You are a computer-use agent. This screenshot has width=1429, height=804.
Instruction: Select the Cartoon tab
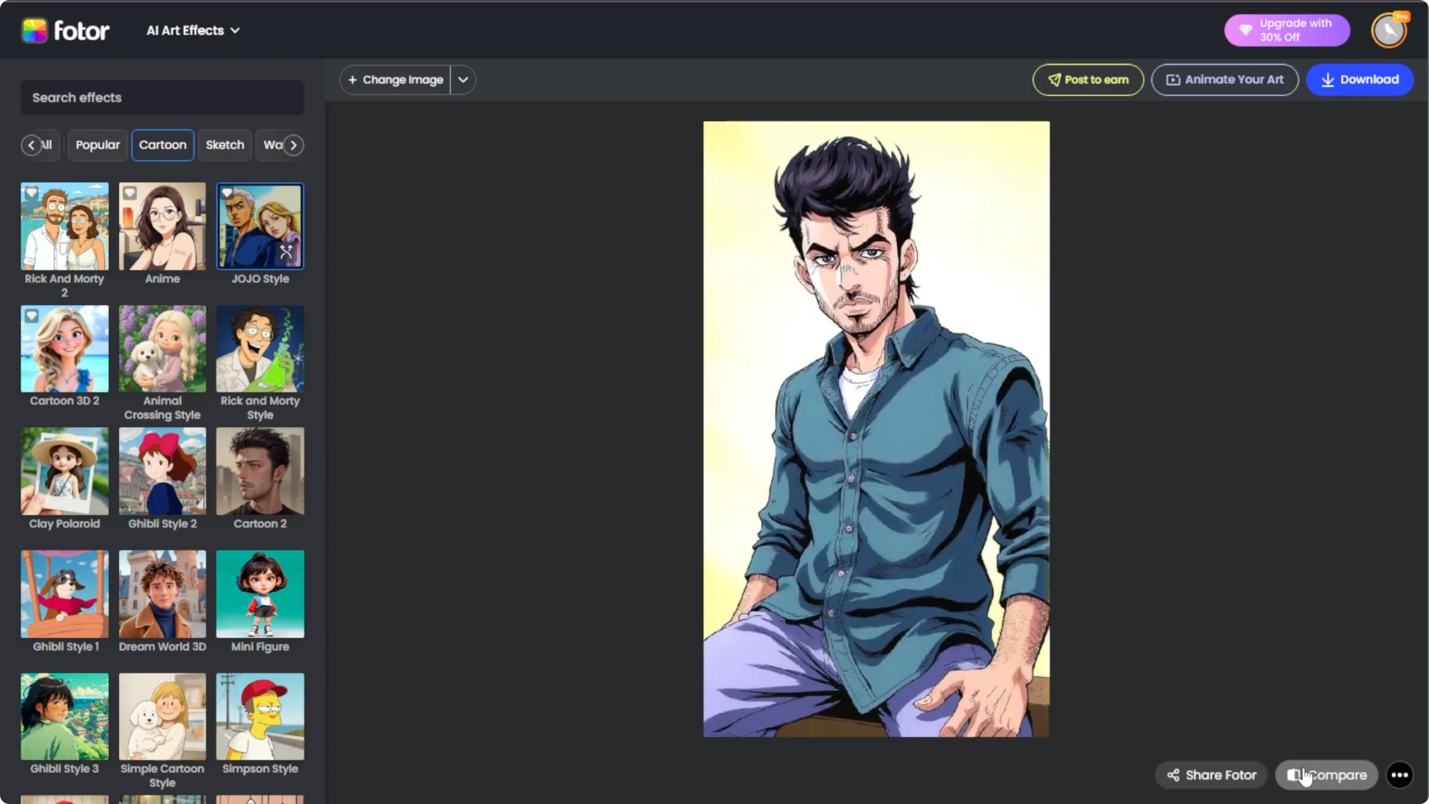(163, 145)
